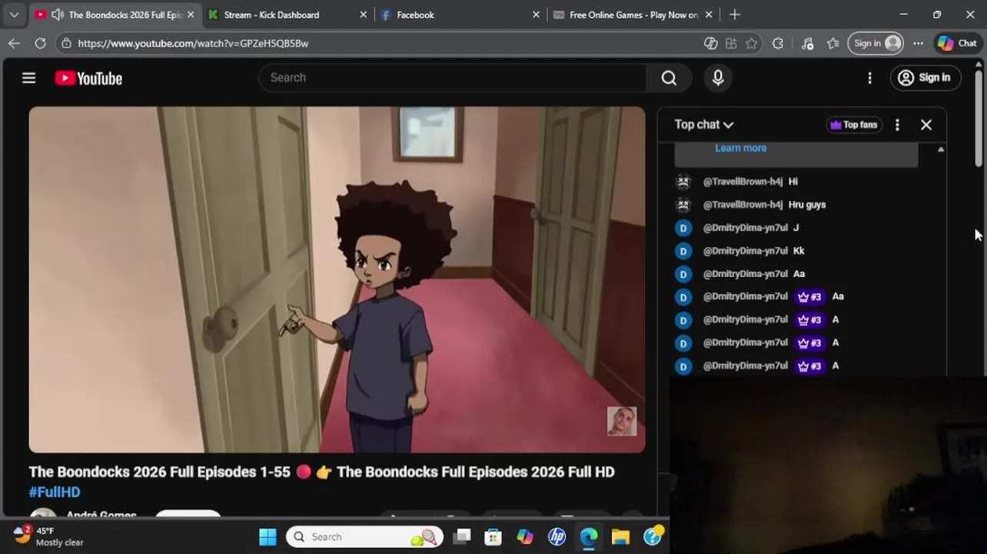The height and width of the screenshot is (554, 987).
Task: Open YouTube settings three-dot menu
Action: (x=869, y=78)
